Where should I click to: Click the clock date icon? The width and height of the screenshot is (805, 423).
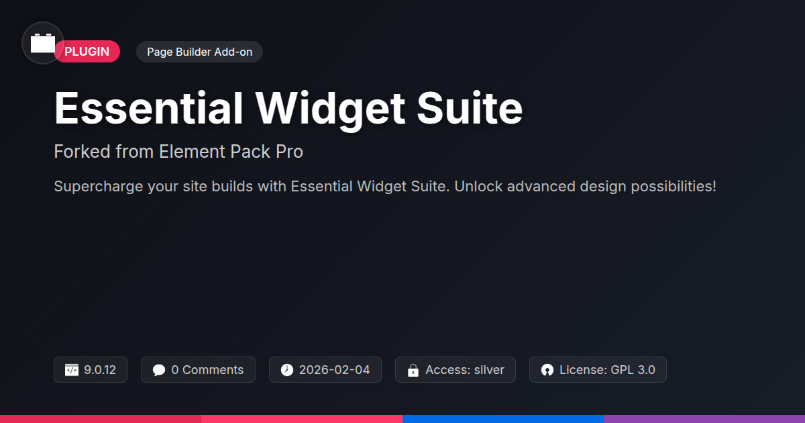tap(287, 370)
